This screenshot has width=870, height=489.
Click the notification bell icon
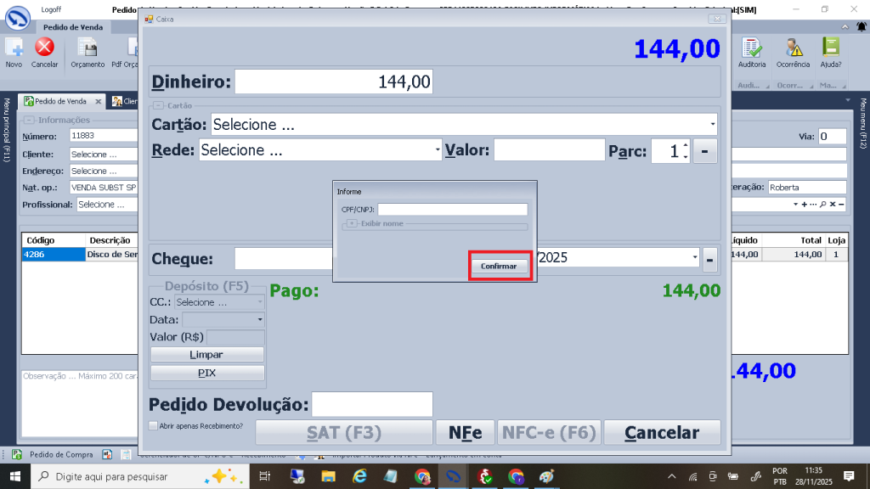(x=848, y=476)
